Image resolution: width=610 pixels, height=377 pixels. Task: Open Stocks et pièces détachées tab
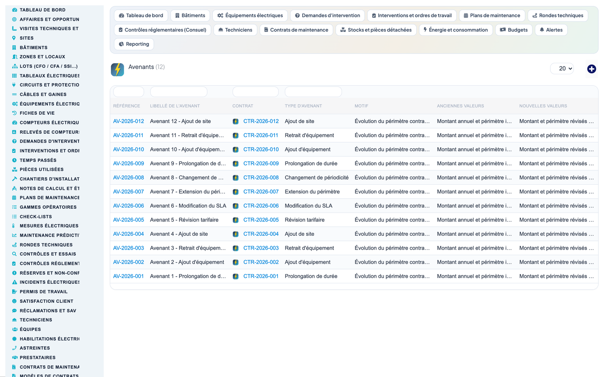(376, 30)
